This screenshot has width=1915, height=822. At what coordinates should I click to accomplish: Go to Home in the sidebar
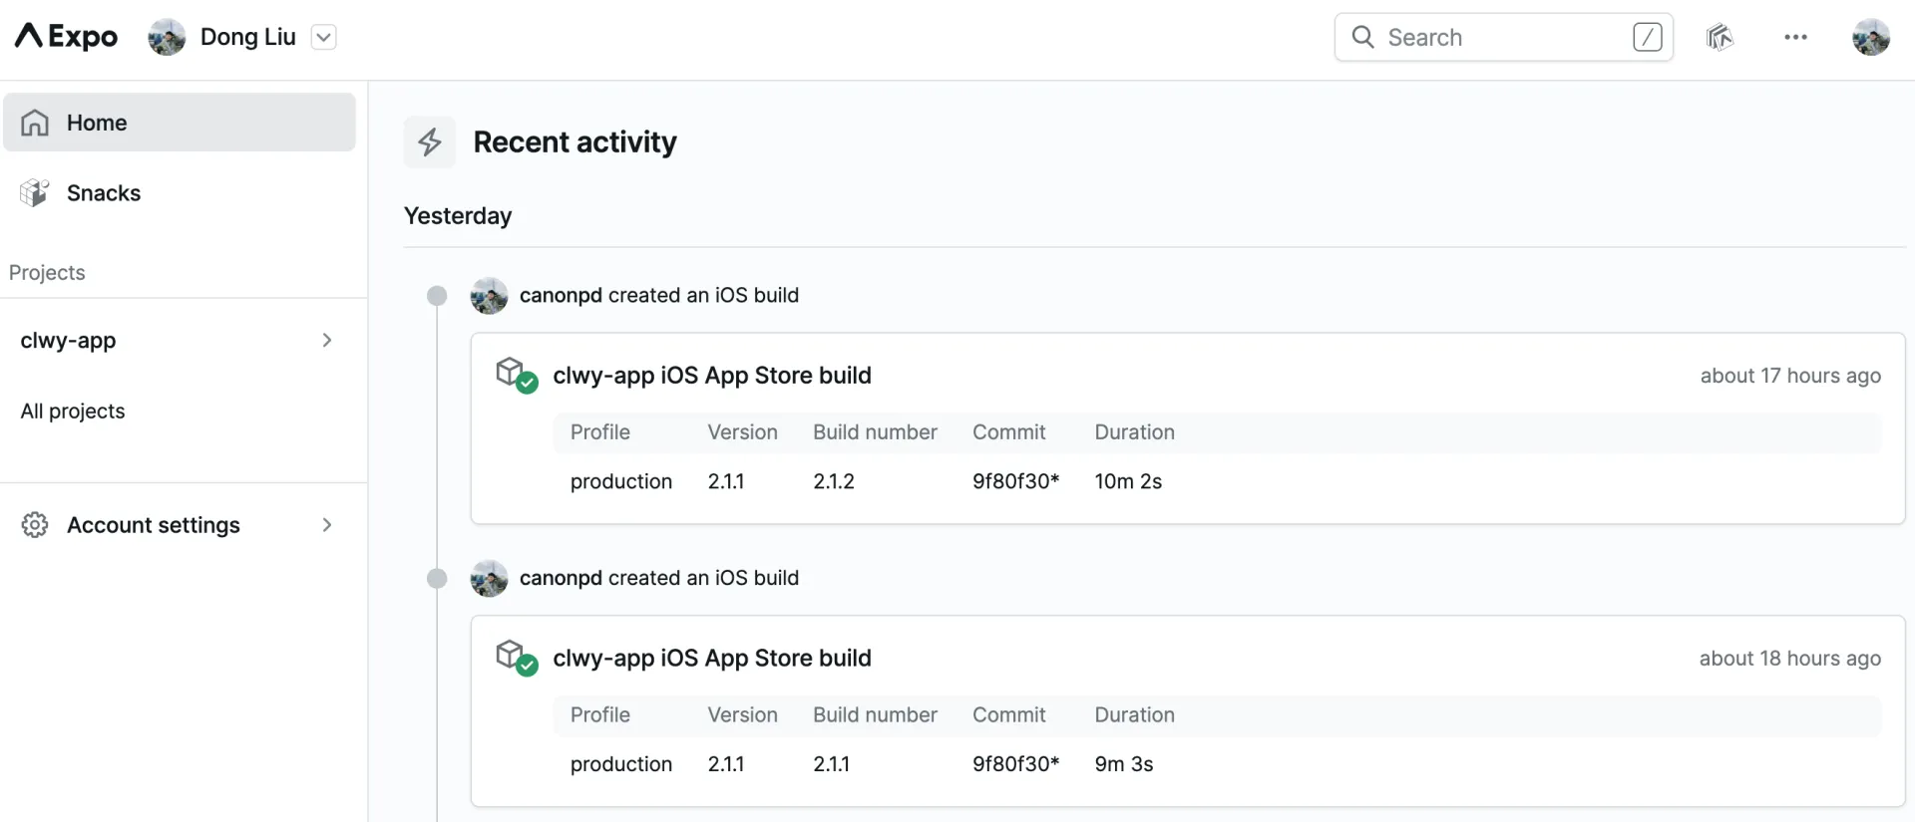[x=180, y=123]
